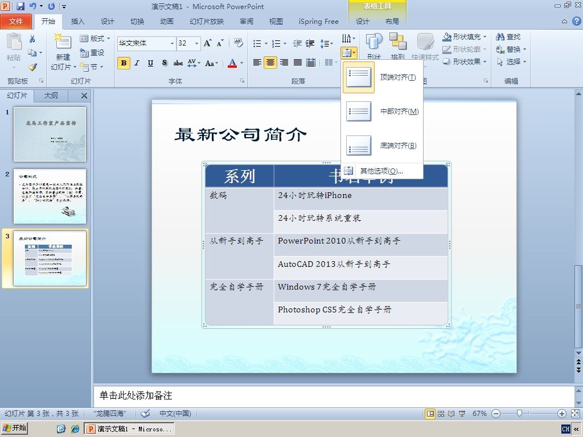The width and height of the screenshot is (583, 437).
Task: Click the 排列 Arrange icon
Action: [x=397, y=46]
